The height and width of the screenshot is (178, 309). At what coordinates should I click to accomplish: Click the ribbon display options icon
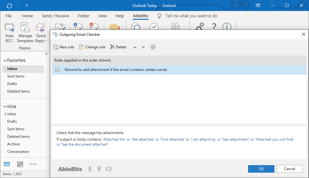tap(258, 6)
